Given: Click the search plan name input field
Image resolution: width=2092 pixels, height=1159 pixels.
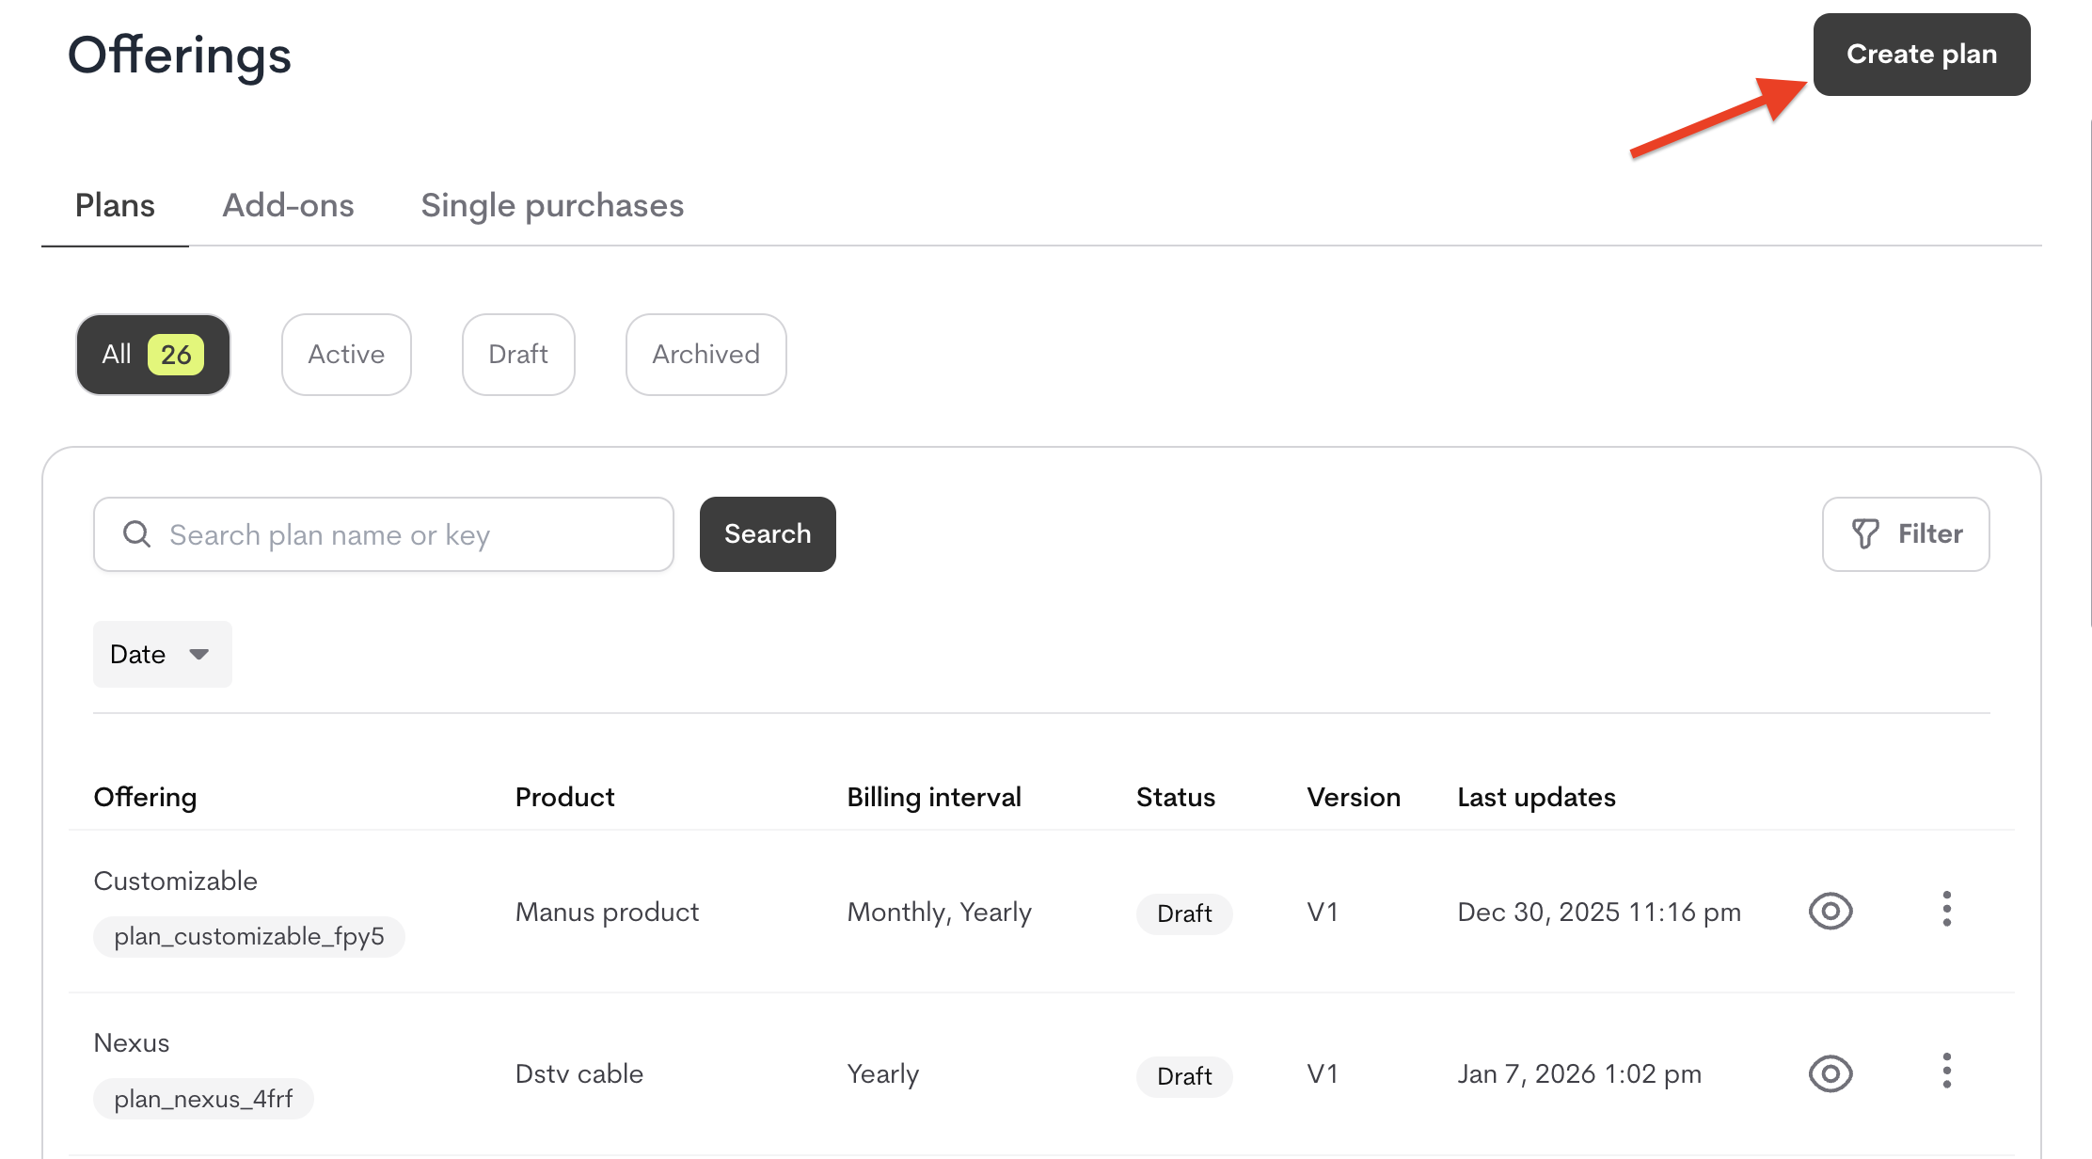Looking at the screenshot, I should pyautogui.click(x=404, y=534).
